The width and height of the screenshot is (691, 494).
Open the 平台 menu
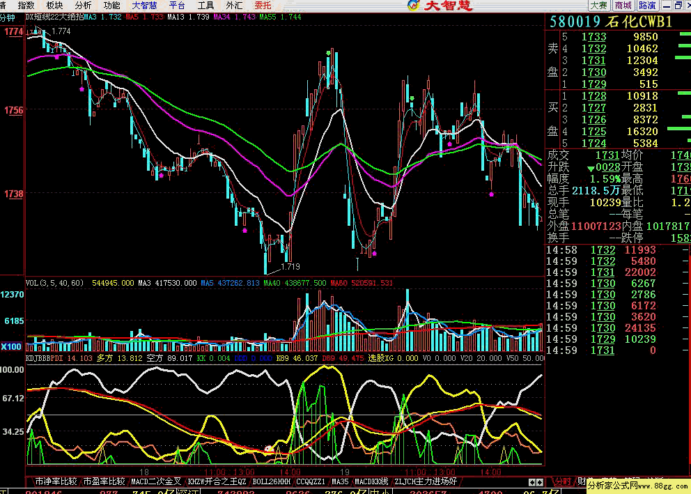[x=177, y=6]
